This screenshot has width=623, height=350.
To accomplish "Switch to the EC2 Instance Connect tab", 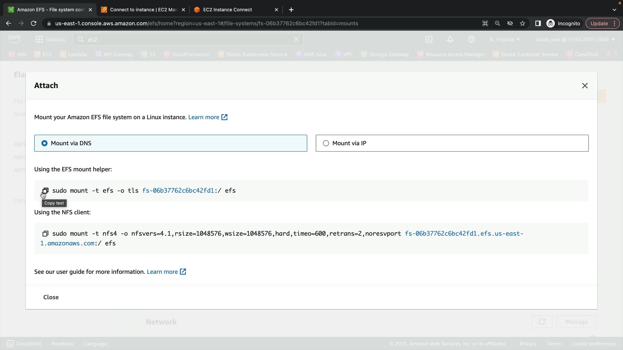I will pyautogui.click(x=227, y=10).
